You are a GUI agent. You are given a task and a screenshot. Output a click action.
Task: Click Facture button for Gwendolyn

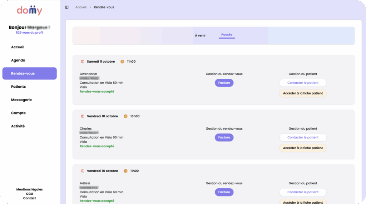tap(224, 83)
